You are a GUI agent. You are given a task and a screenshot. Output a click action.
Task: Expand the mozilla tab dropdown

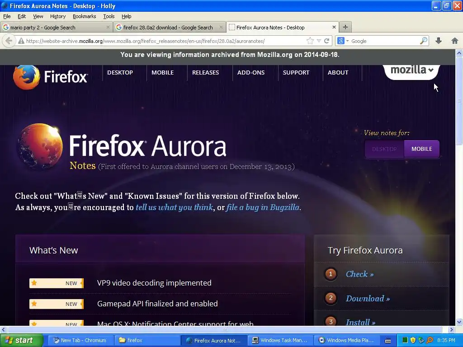[411, 71]
